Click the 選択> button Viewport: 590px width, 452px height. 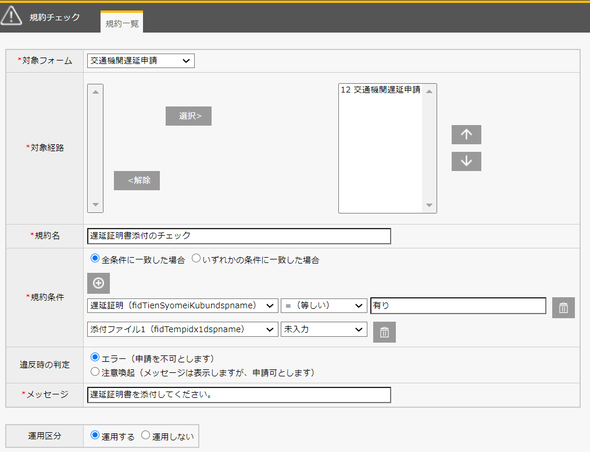click(188, 116)
